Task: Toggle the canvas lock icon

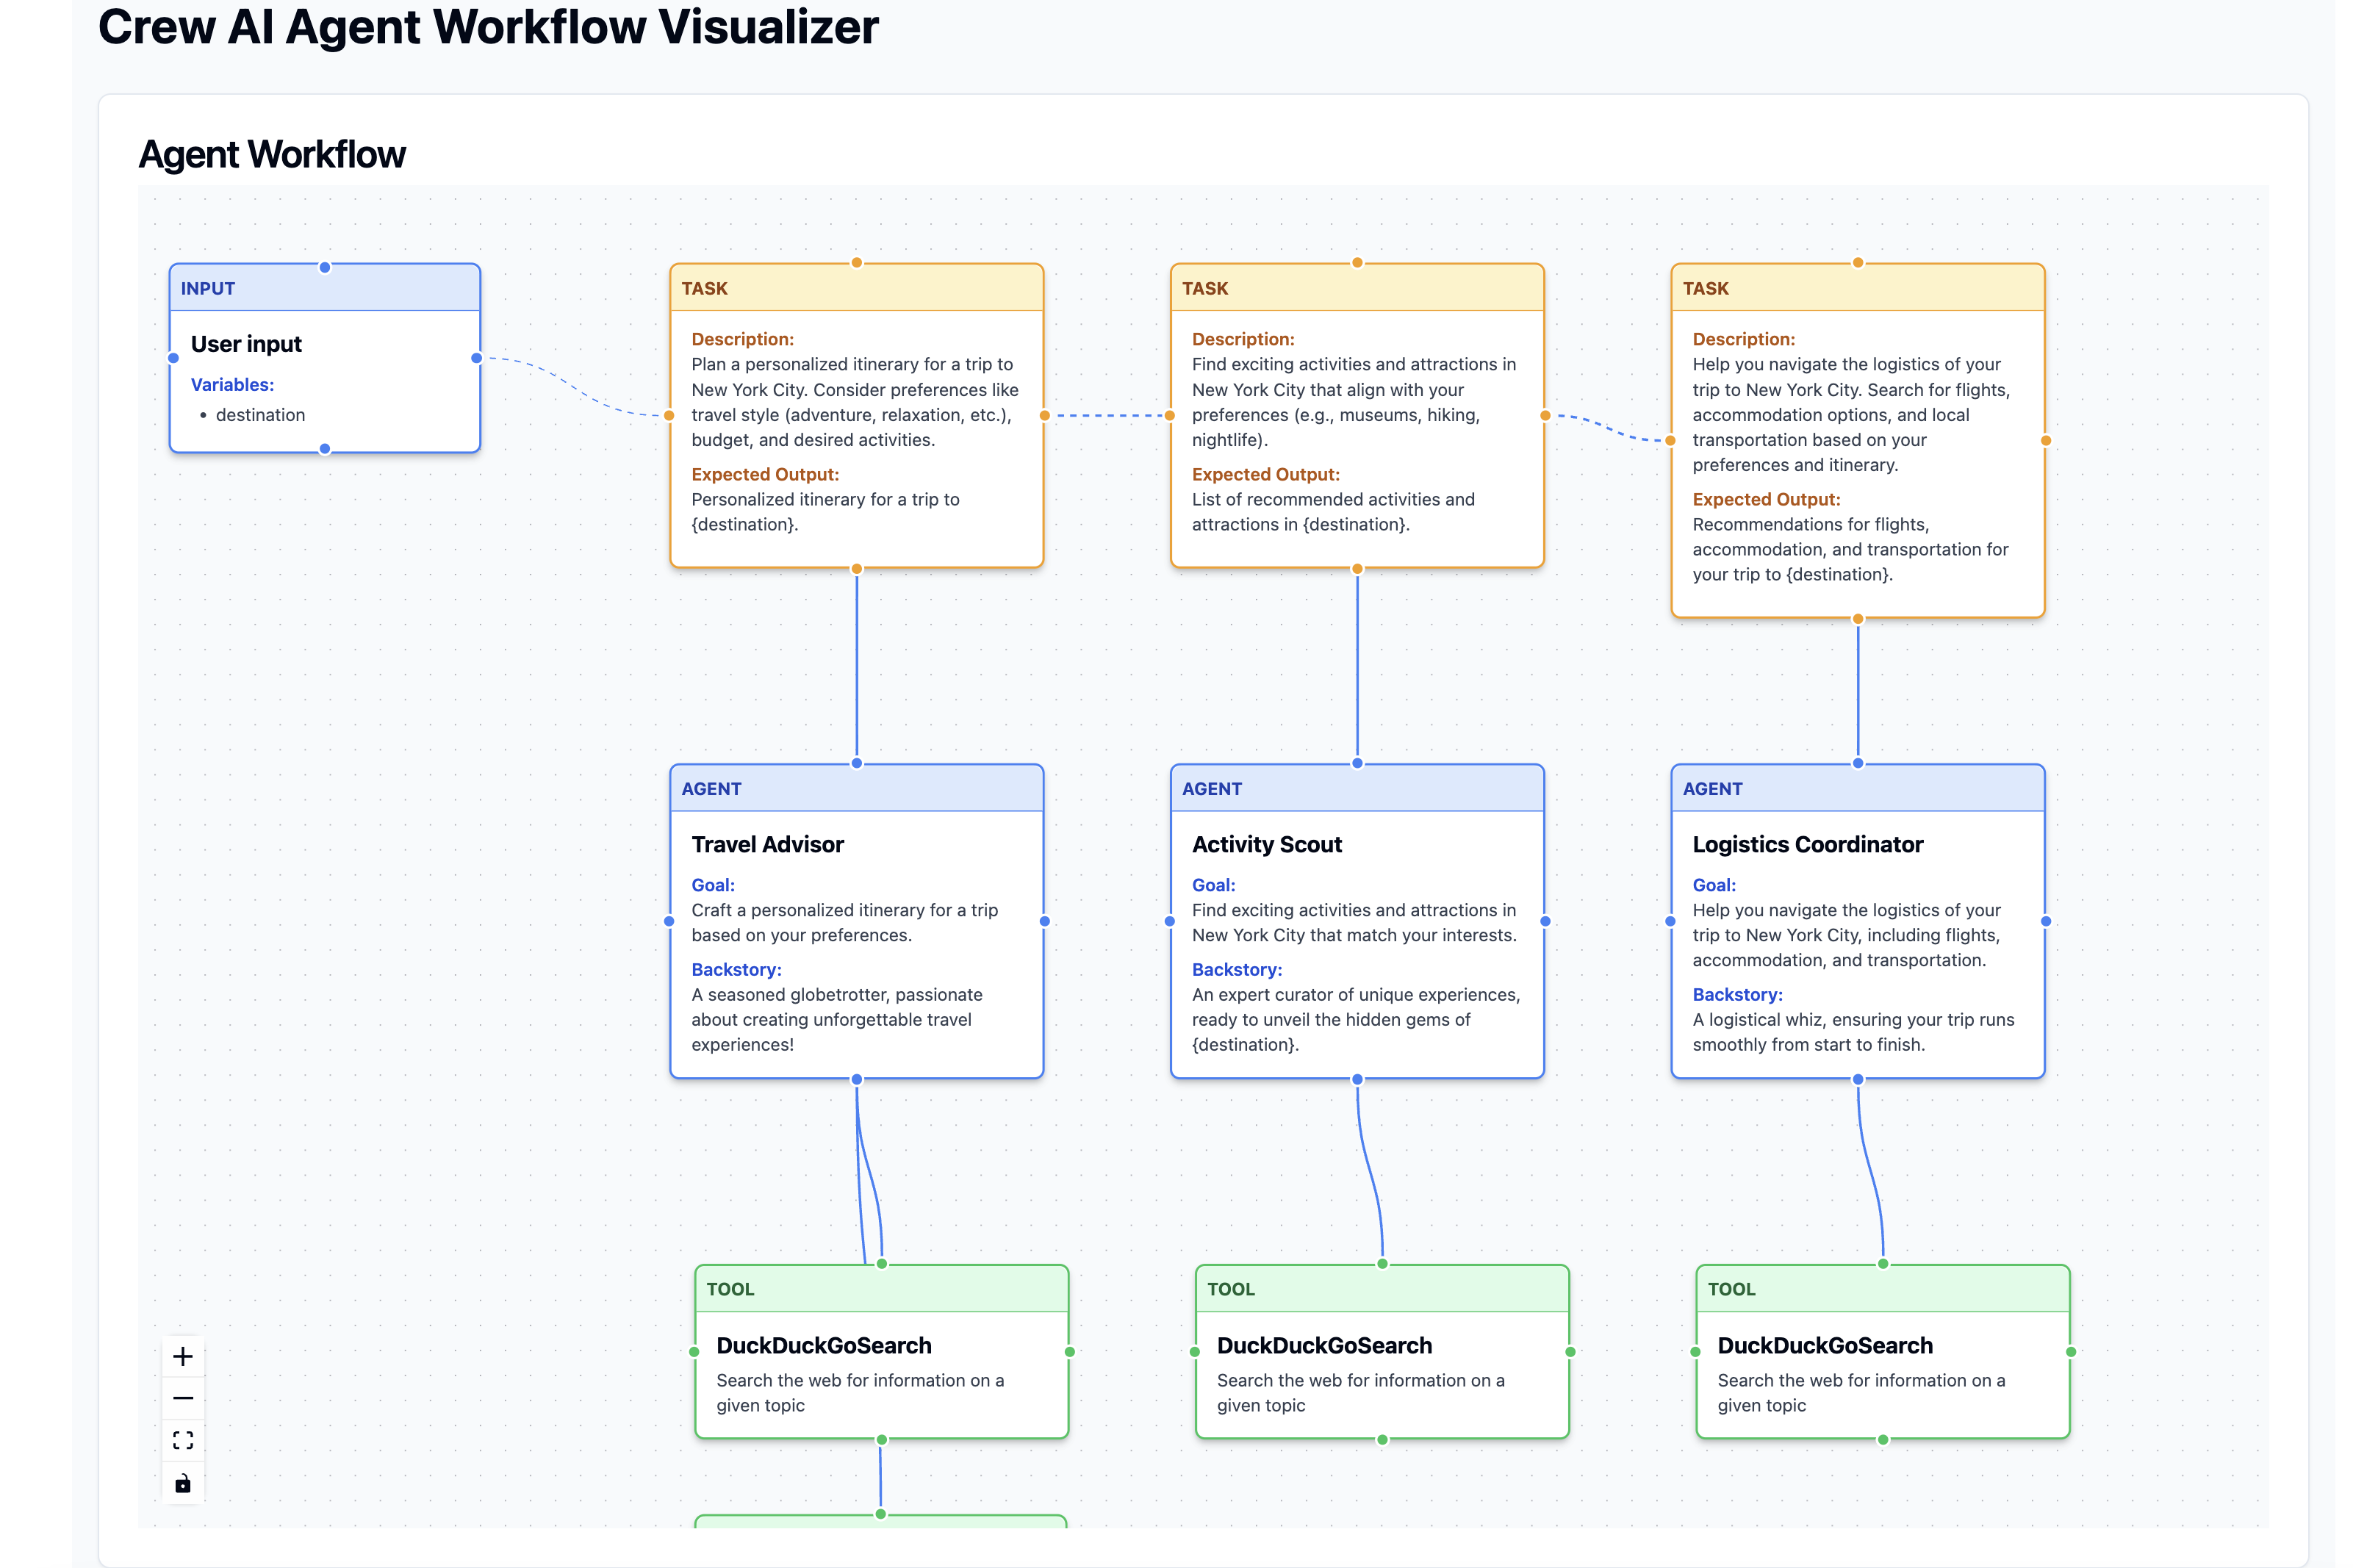Action: tap(182, 1483)
